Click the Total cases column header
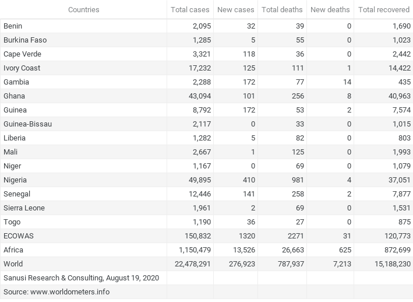 (190, 10)
